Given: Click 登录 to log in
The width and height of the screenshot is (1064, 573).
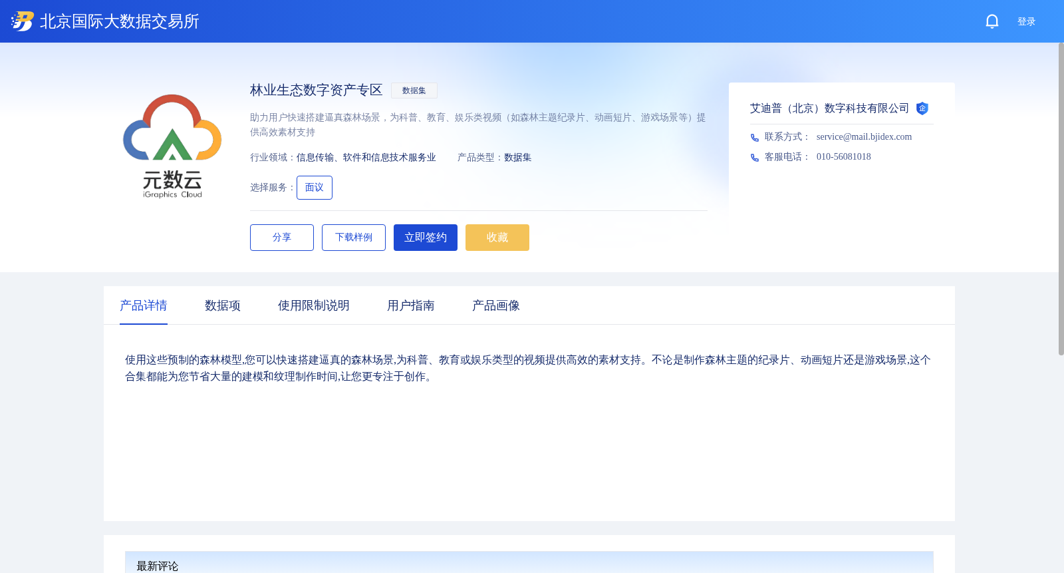Looking at the screenshot, I should [x=1026, y=21].
